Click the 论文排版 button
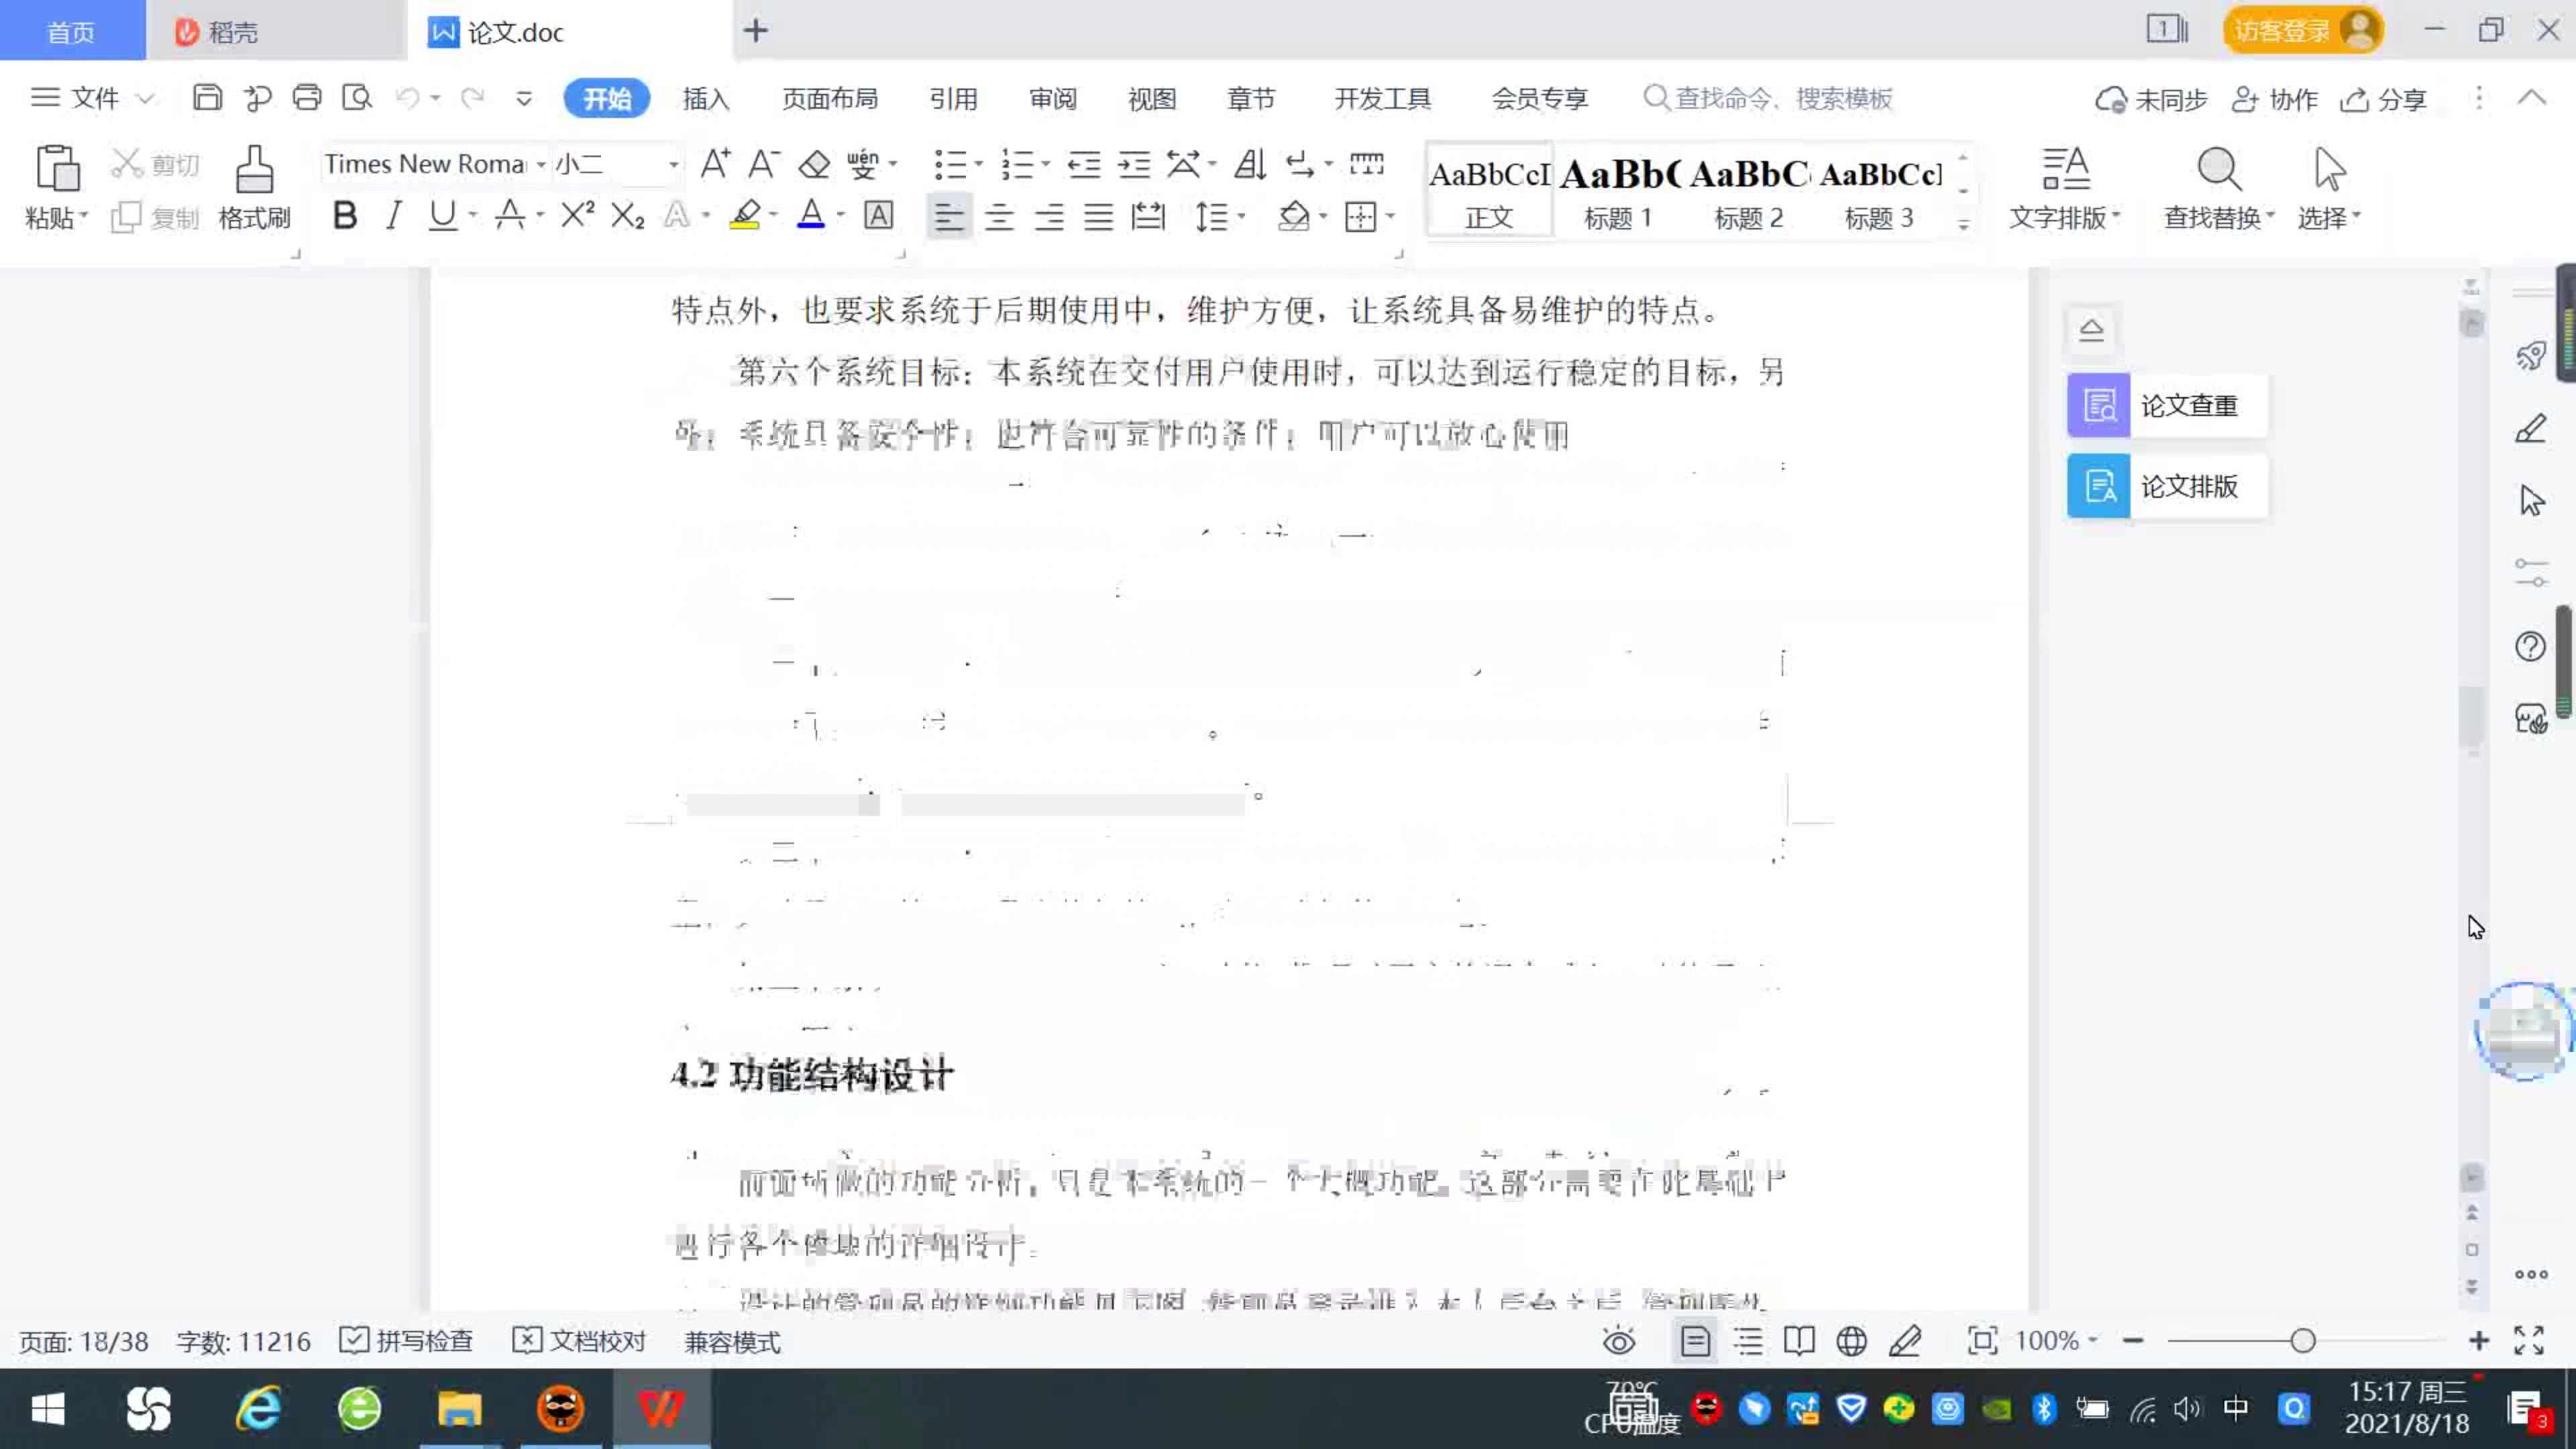2576x1449 pixels. 2166,487
